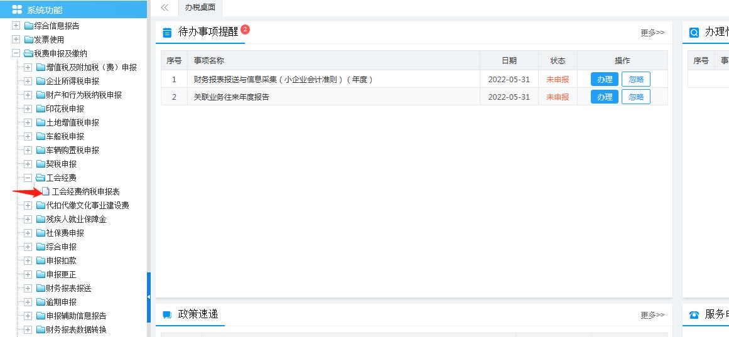Select 财务报表数据转换 tree item
This screenshot has width=729, height=337.
click(76, 329)
